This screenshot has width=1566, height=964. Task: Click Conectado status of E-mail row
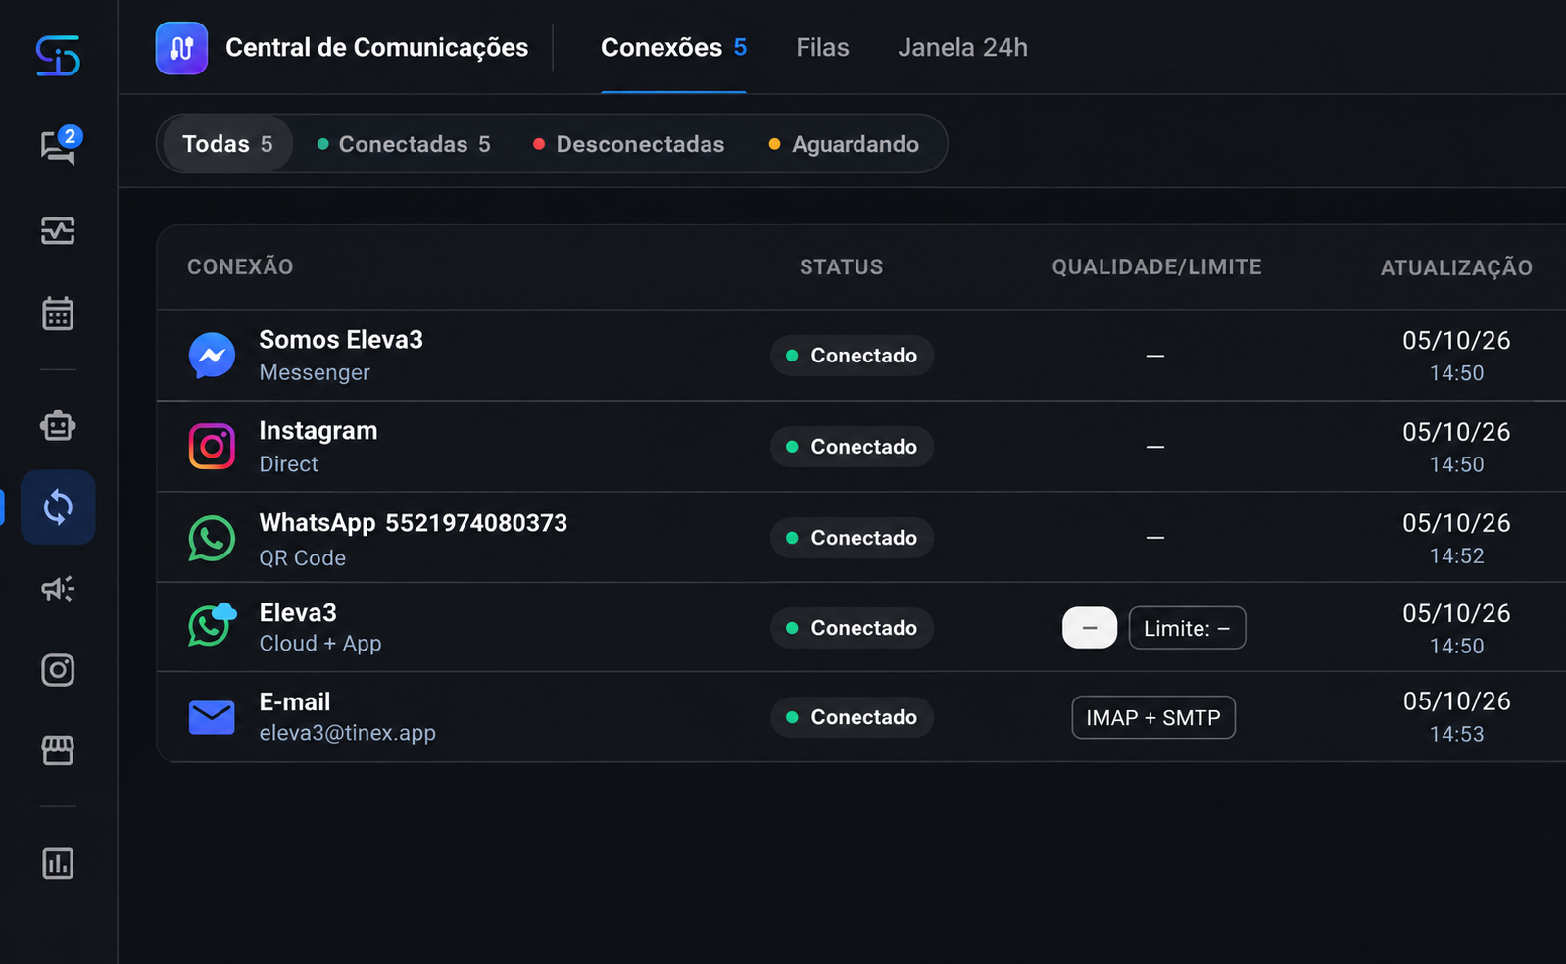[x=852, y=717]
